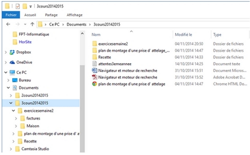Expand the factures subfolder arrow
This screenshot has width=250, height=155.
coord(17,118)
